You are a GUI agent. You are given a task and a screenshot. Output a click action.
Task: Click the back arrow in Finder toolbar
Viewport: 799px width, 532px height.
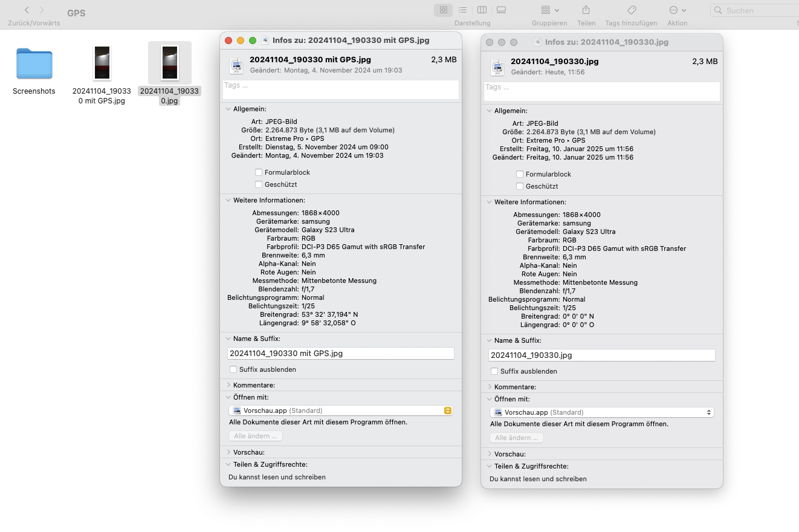(27, 10)
